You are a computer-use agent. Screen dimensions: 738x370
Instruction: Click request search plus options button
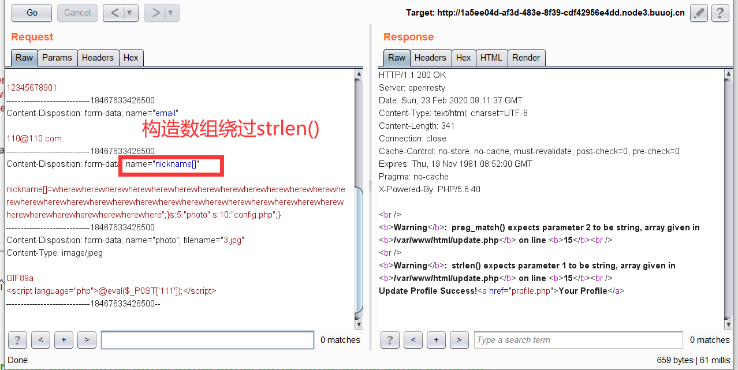point(64,340)
